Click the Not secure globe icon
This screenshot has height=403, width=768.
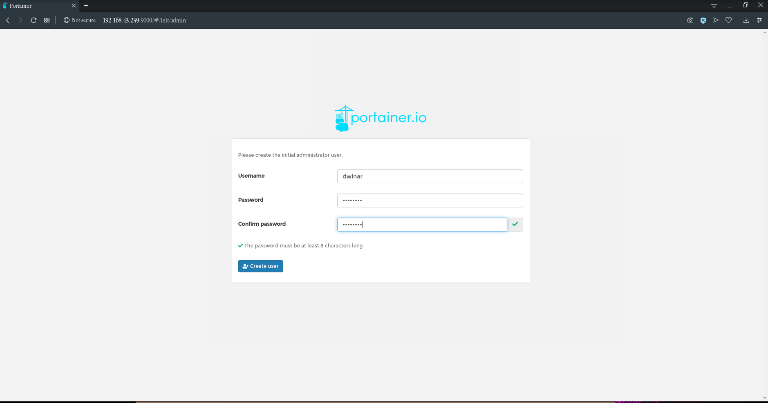point(67,20)
